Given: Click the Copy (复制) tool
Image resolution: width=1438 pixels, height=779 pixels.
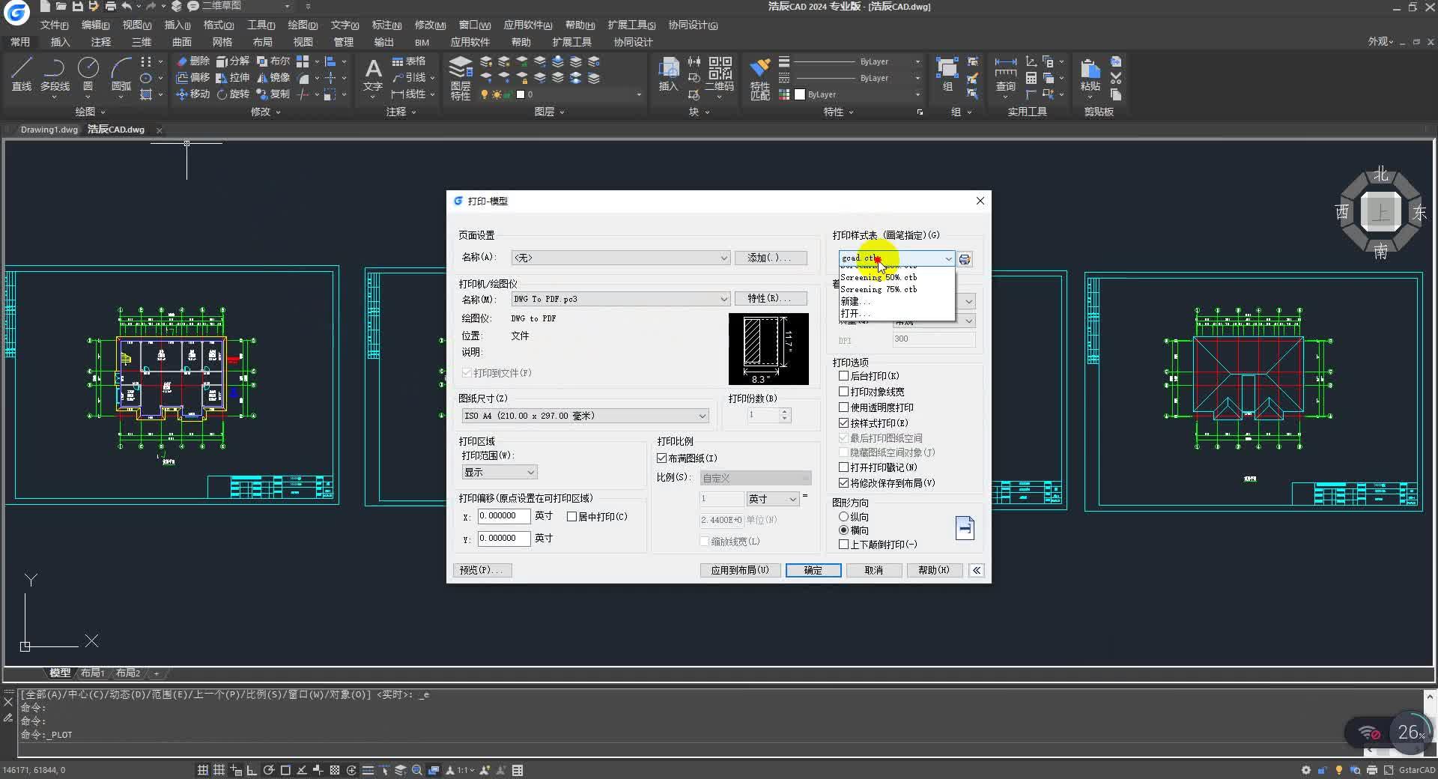Looking at the screenshot, I should point(273,94).
